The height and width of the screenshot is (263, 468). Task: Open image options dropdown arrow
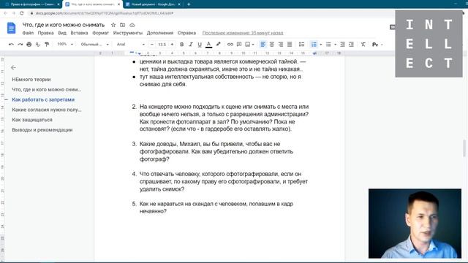[253, 45]
